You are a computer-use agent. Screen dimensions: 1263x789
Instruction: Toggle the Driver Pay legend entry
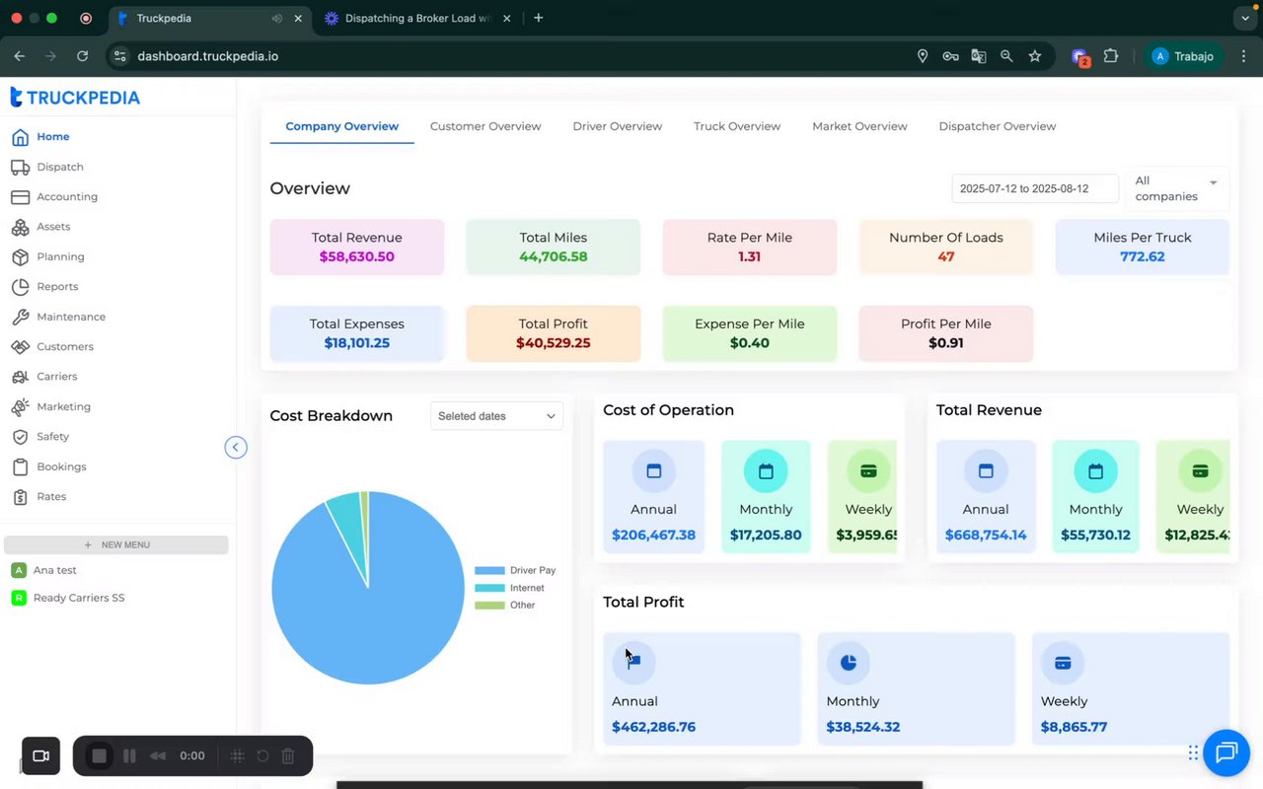(515, 570)
